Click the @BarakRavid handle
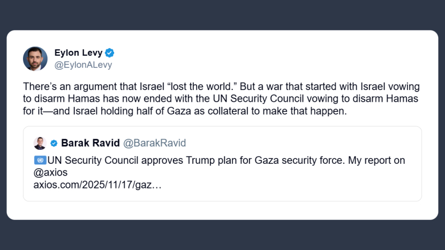The image size is (445, 250). [x=154, y=143]
